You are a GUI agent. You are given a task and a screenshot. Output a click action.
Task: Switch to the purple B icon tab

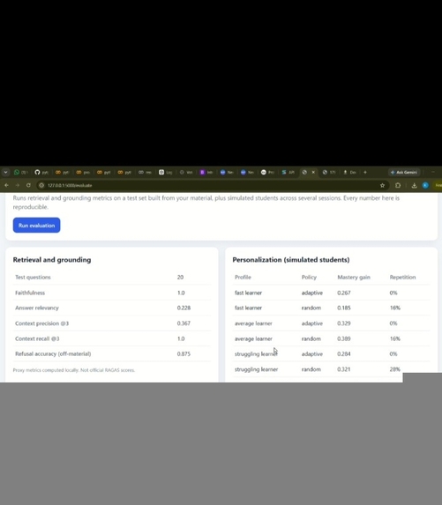click(x=206, y=173)
